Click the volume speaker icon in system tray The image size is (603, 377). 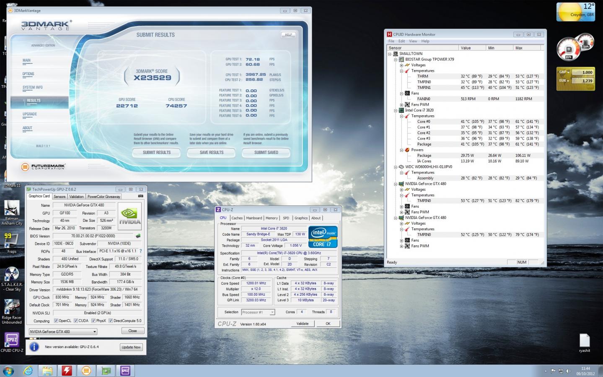click(568, 371)
